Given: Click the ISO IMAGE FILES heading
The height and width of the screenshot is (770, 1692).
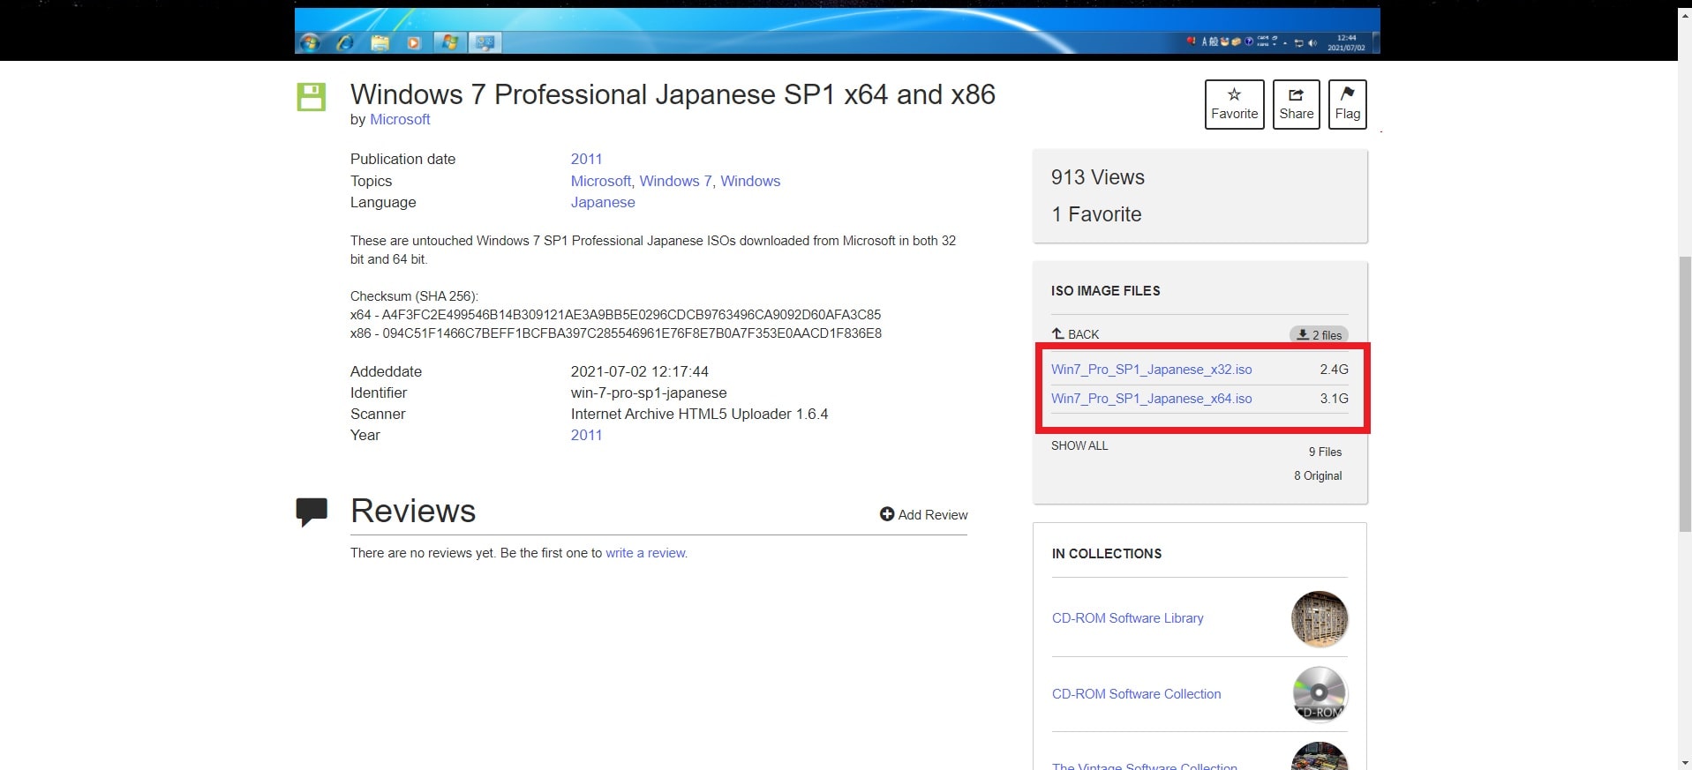Looking at the screenshot, I should [1105, 291].
